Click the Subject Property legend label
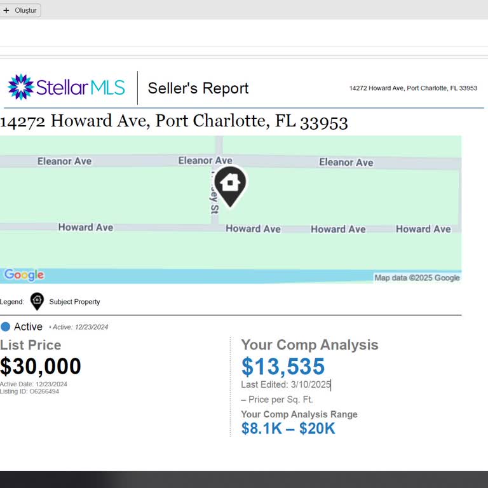 point(74,302)
